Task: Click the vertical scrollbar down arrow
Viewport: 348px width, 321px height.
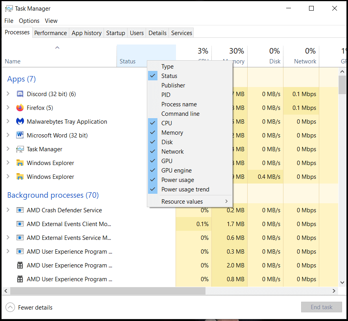Action: [342, 282]
